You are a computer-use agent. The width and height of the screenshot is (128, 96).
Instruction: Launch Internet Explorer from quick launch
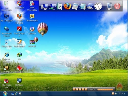(x=17, y=93)
